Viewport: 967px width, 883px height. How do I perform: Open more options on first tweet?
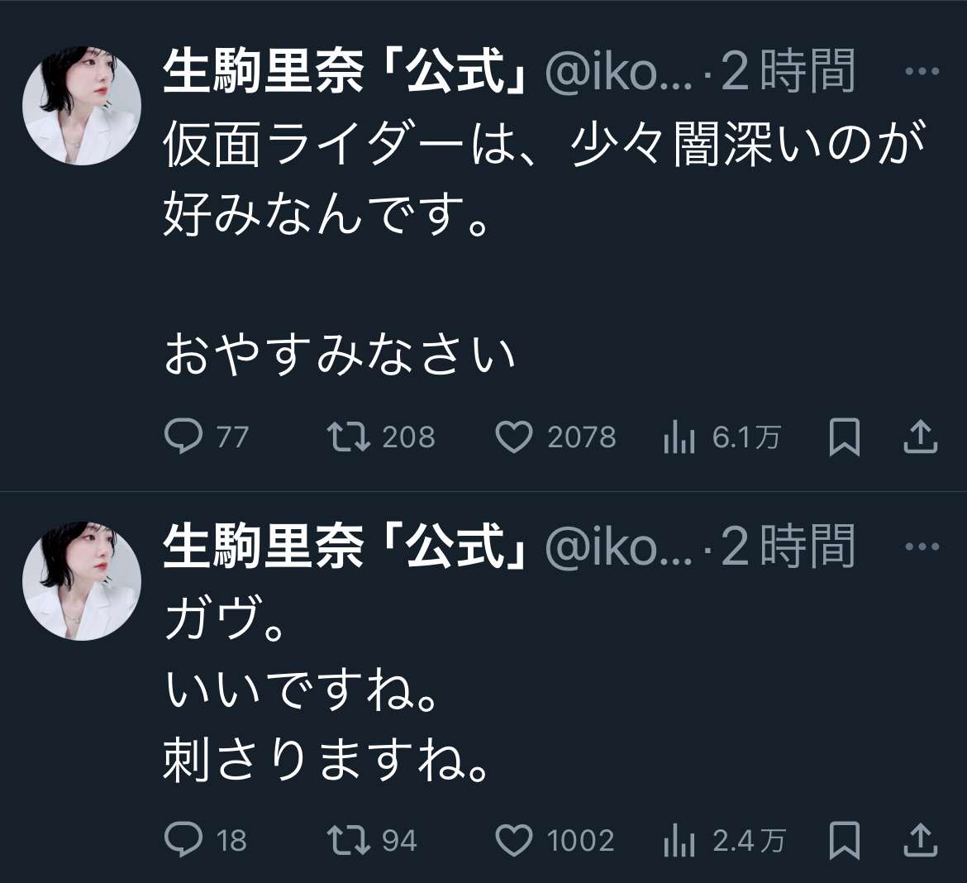[922, 72]
